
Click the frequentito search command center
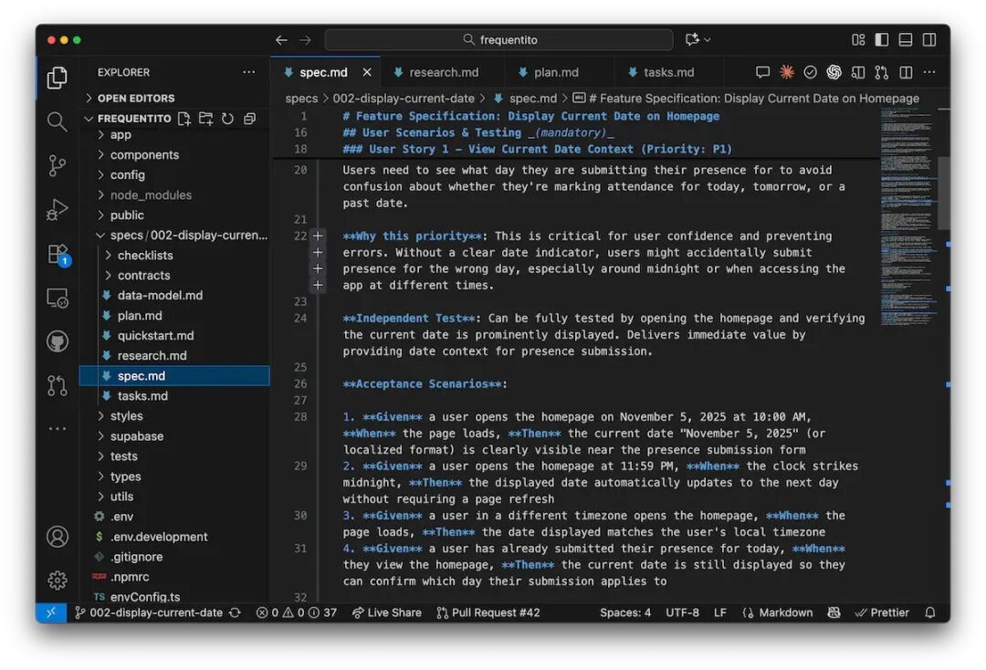(498, 39)
